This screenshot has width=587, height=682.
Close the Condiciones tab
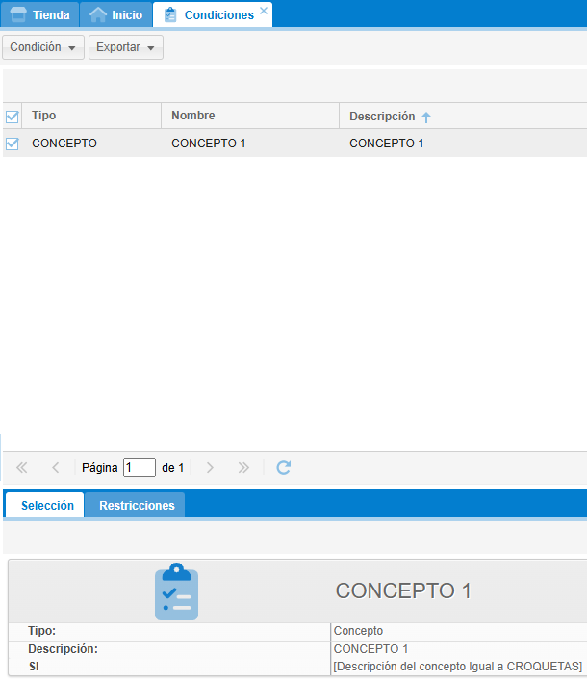(x=264, y=11)
